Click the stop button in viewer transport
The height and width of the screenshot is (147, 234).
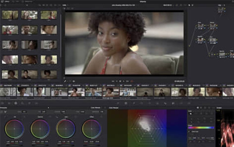(x=120, y=81)
